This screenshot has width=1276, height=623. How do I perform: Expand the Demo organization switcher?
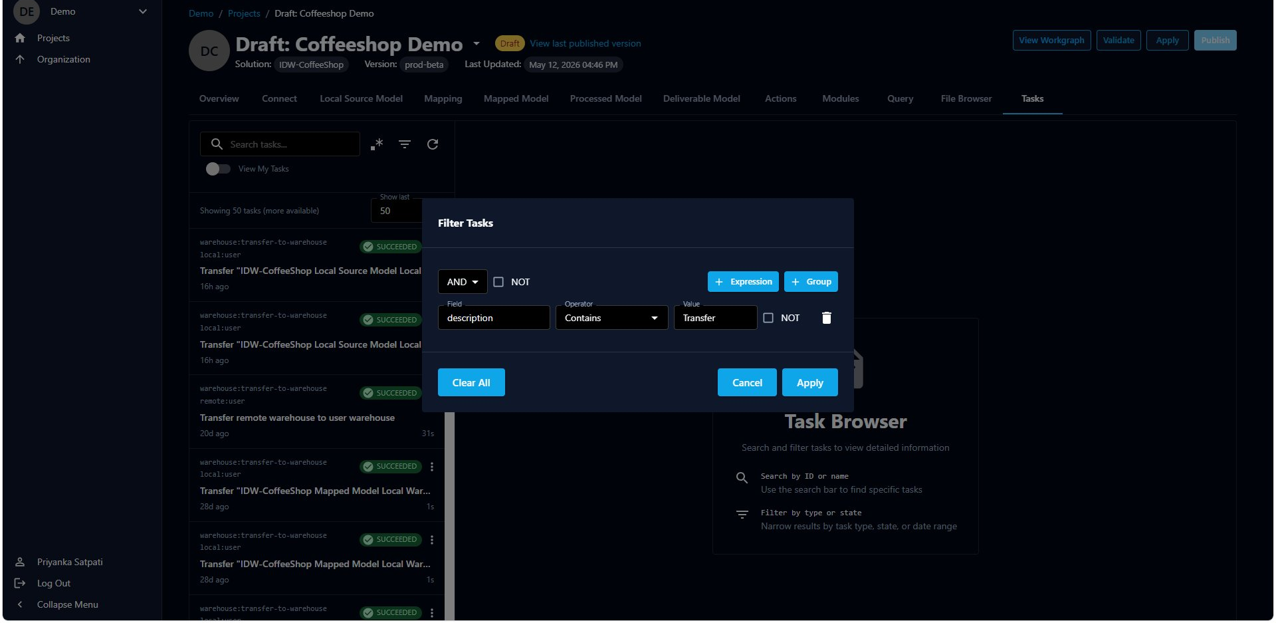click(x=143, y=11)
